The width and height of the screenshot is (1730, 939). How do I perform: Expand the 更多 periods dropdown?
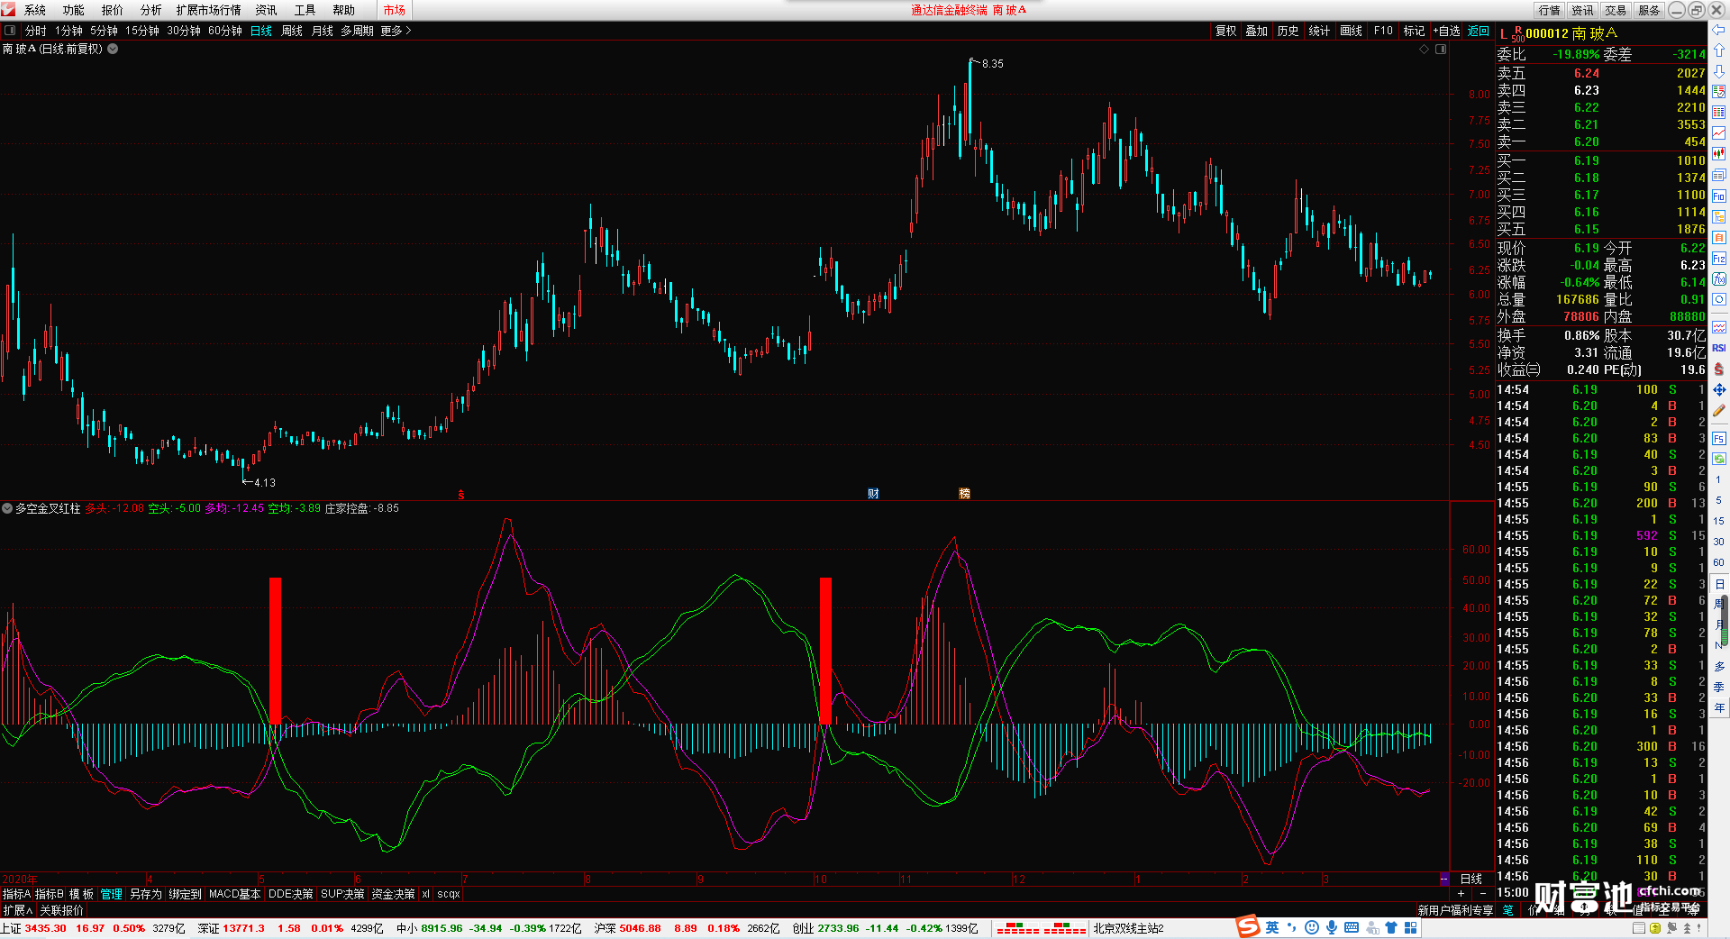pos(396,31)
